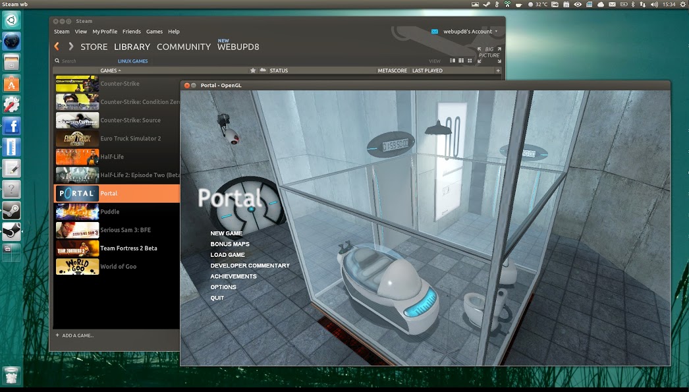Check messages via the mail envelope indicator
This screenshot has width=689, height=392.
pos(612,5)
